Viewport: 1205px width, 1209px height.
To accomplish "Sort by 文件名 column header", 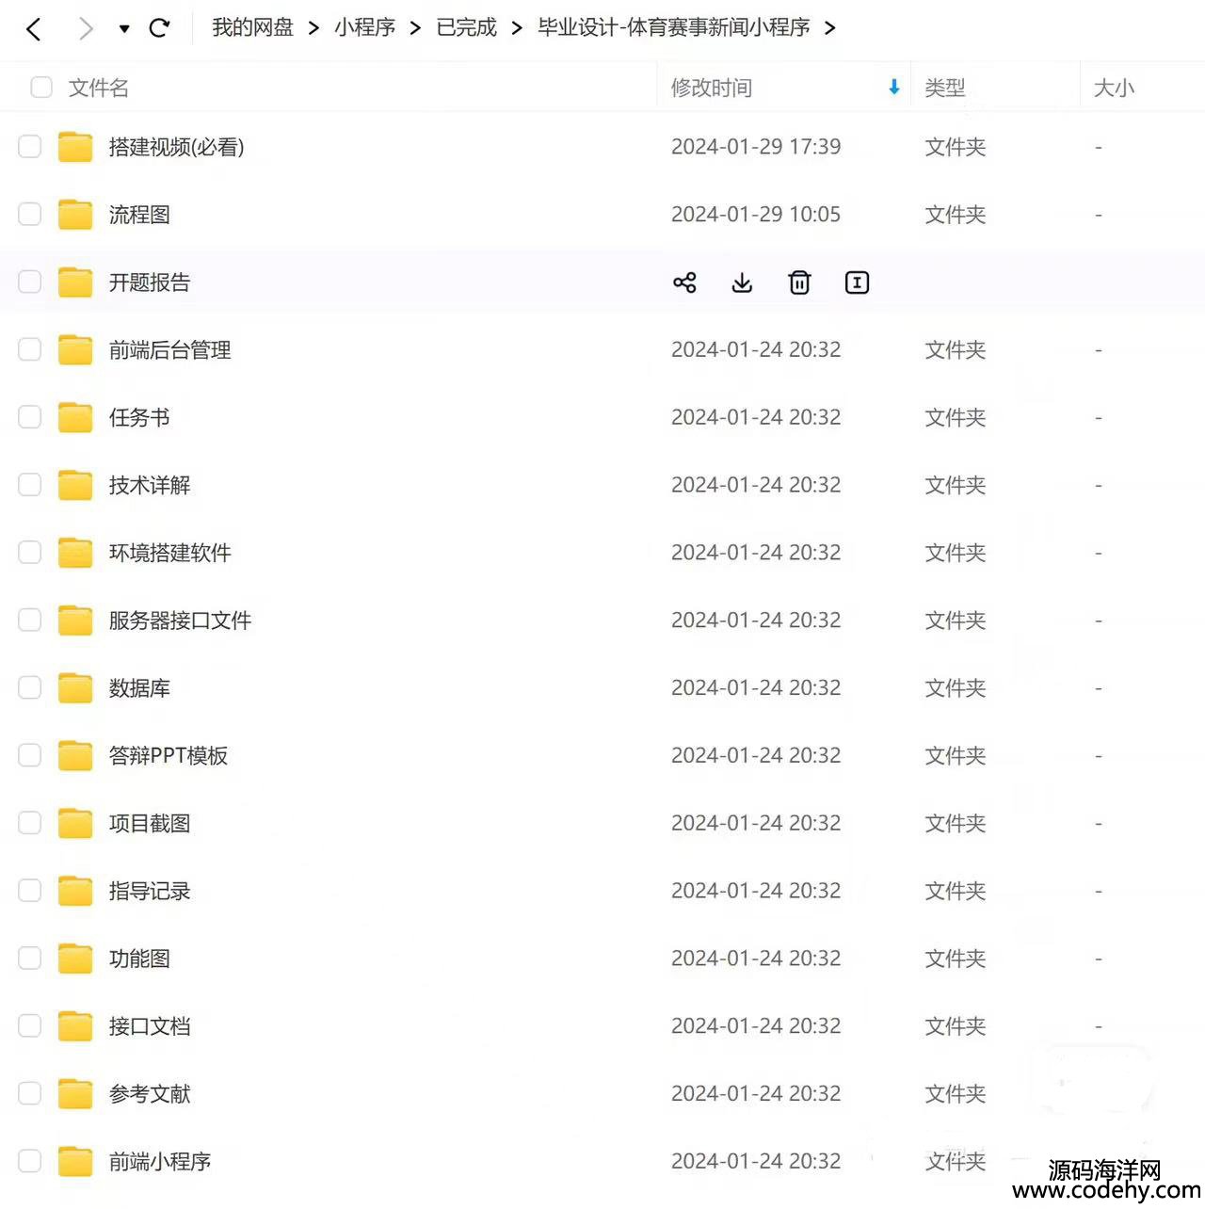I will tap(99, 88).
